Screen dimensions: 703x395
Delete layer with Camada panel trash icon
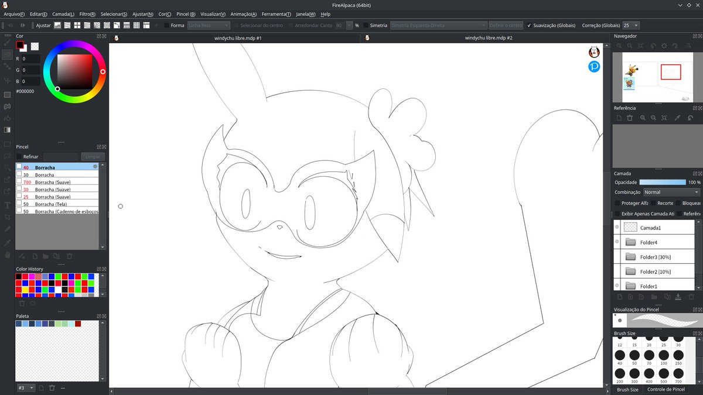click(x=691, y=297)
